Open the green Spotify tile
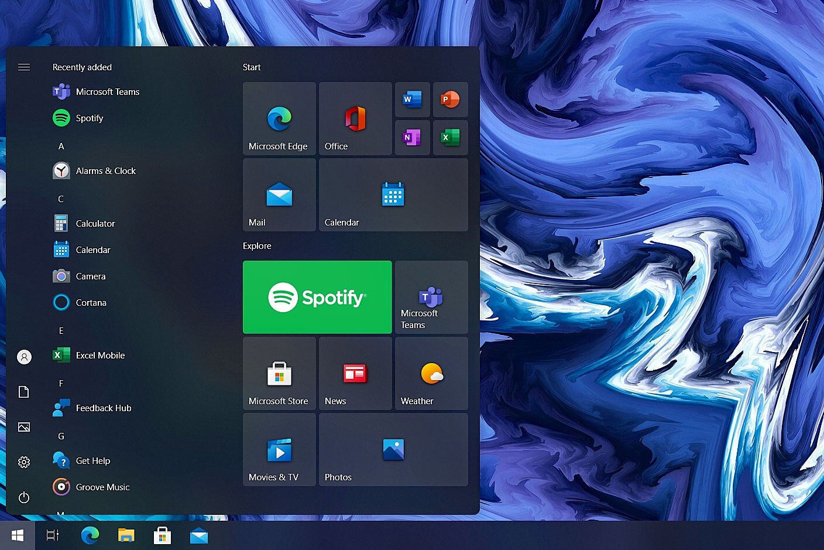Screen dimensions: 824x550 (317, 297)
